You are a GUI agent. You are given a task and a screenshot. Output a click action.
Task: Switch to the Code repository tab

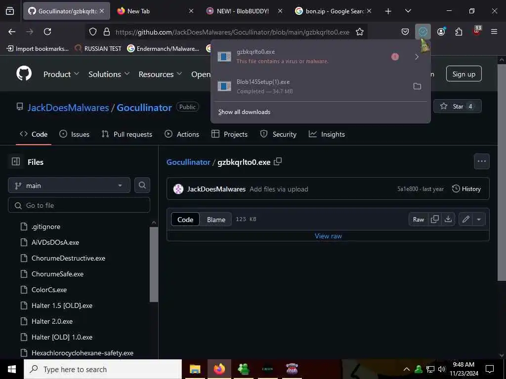click(34, 134)
